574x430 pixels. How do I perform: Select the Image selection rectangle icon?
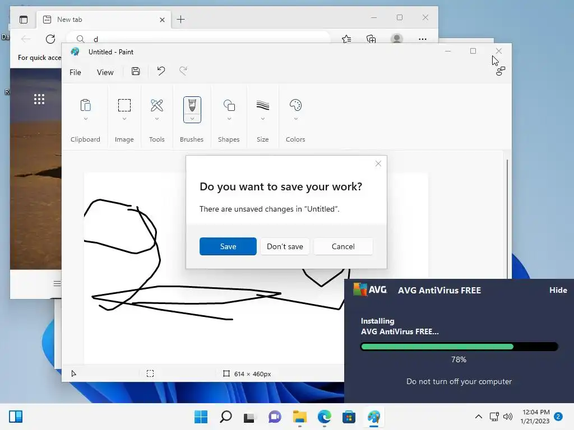pyautogui.click(x=124, y=105)
